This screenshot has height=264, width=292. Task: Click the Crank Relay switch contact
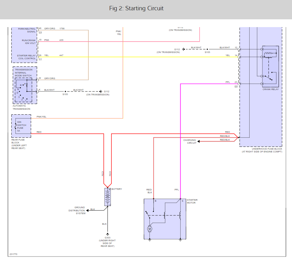tap(269, 78)
